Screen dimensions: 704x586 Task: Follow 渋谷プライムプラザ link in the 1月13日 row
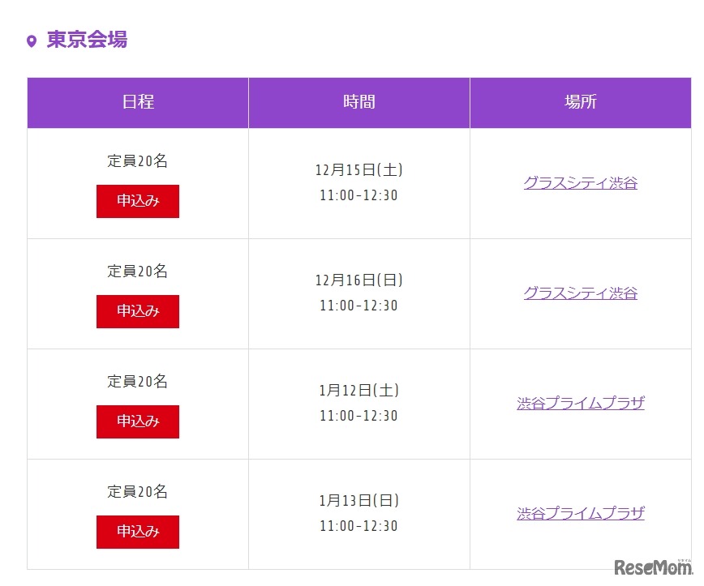(581, 514)
